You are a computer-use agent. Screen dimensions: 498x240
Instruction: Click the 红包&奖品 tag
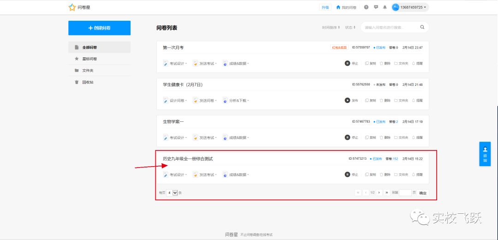point(339,48)
